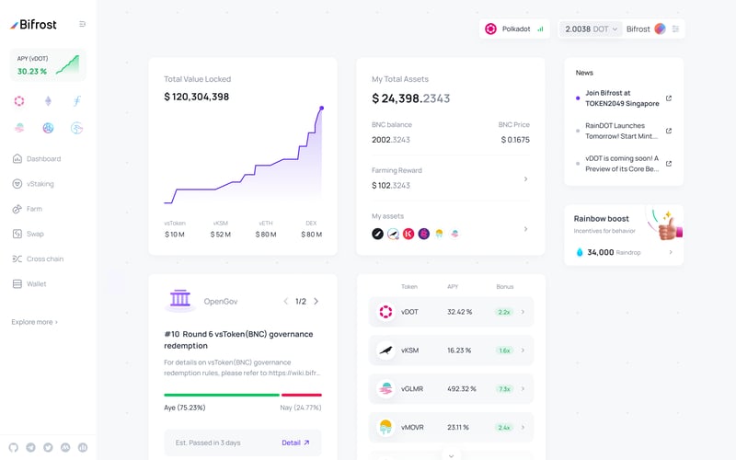Select the blue-pink round chain icon in sidebar

[48, 128]
